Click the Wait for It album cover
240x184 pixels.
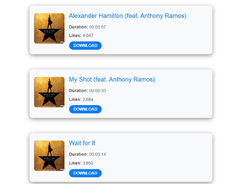(x=49, y=156)
